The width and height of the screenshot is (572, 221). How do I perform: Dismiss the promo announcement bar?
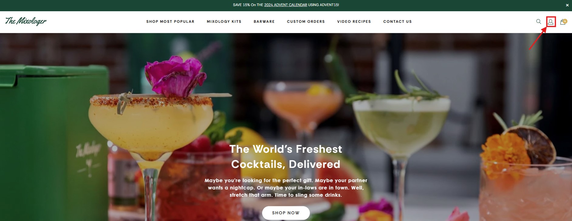tap(567, 5)
